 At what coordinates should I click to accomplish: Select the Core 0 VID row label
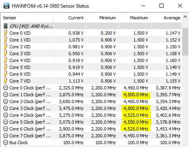20,33
